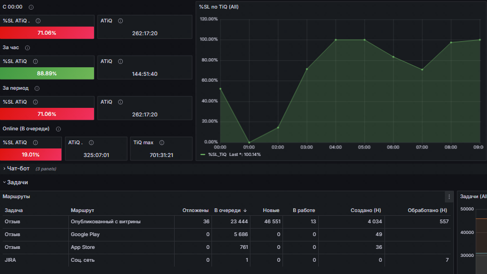
Task: Click the JIRA task cell
Action: click(x=10, y=260)
